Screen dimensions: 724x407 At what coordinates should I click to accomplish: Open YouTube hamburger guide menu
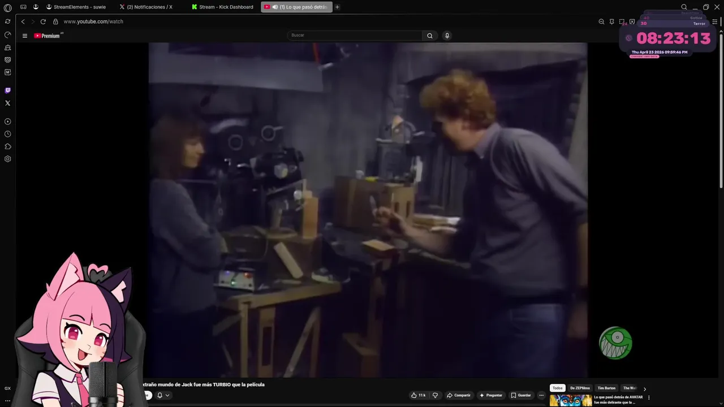click(x=24, y=36)
